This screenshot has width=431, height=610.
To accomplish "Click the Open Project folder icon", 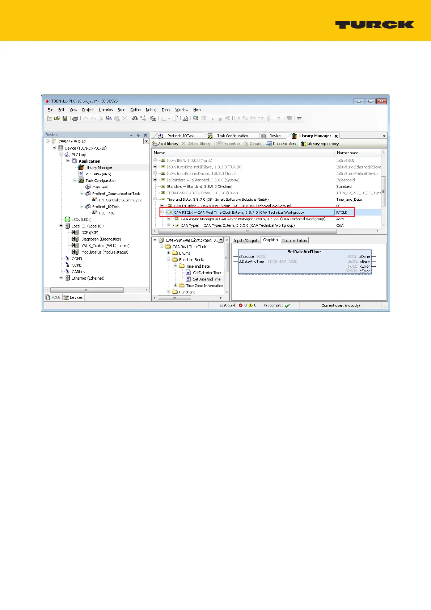I will (57, 118).
